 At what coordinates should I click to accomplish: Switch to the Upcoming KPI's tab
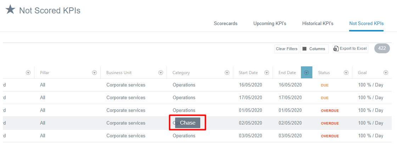[x=270, y=24]
